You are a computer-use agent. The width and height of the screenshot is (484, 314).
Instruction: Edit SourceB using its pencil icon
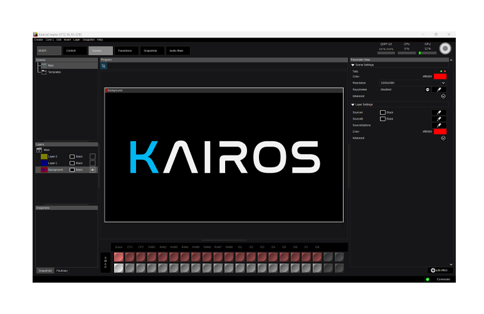tap(439, 118)
